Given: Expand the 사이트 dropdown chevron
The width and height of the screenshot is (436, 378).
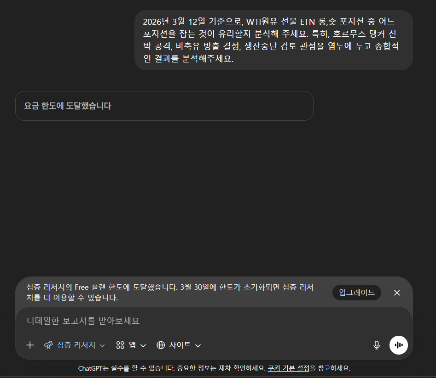Looking at the screenshot, I should coord(198,345).
